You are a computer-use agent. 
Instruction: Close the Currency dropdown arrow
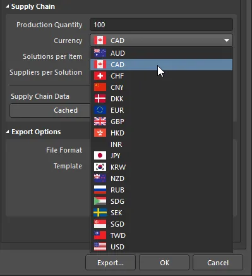(x=227, y=41)
